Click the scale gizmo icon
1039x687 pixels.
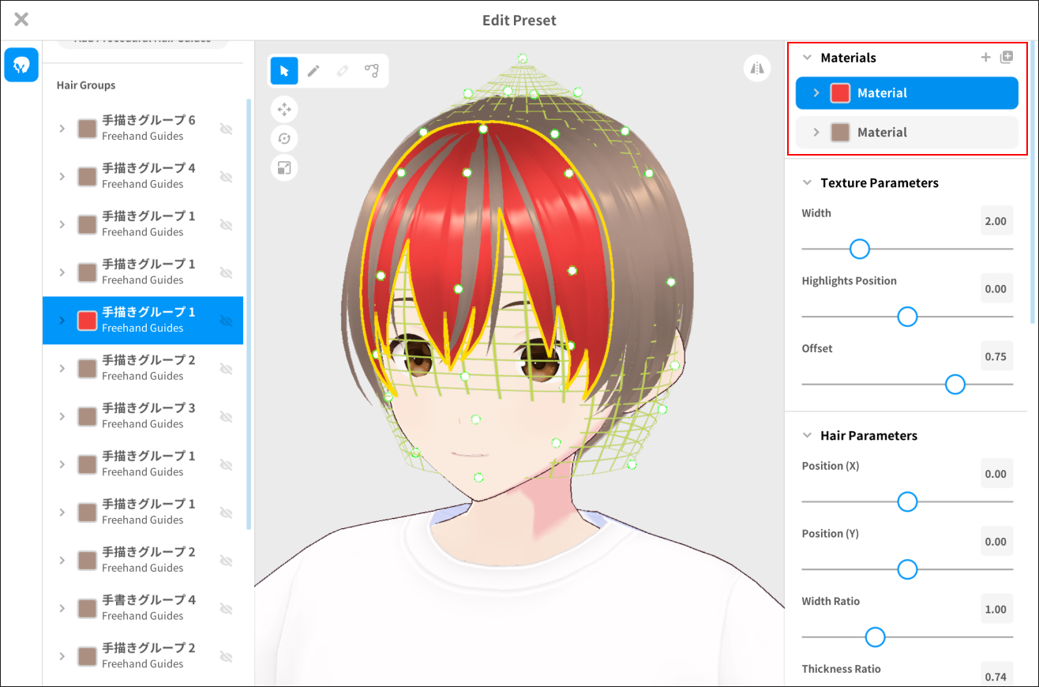pyautogui.click(x=284, y=167)
